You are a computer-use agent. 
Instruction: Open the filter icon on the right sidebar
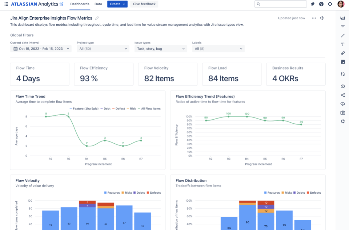[x=343, y=27]
